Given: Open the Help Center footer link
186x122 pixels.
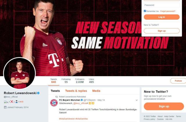Looking at the screenshot, I should tap(169, 116).
